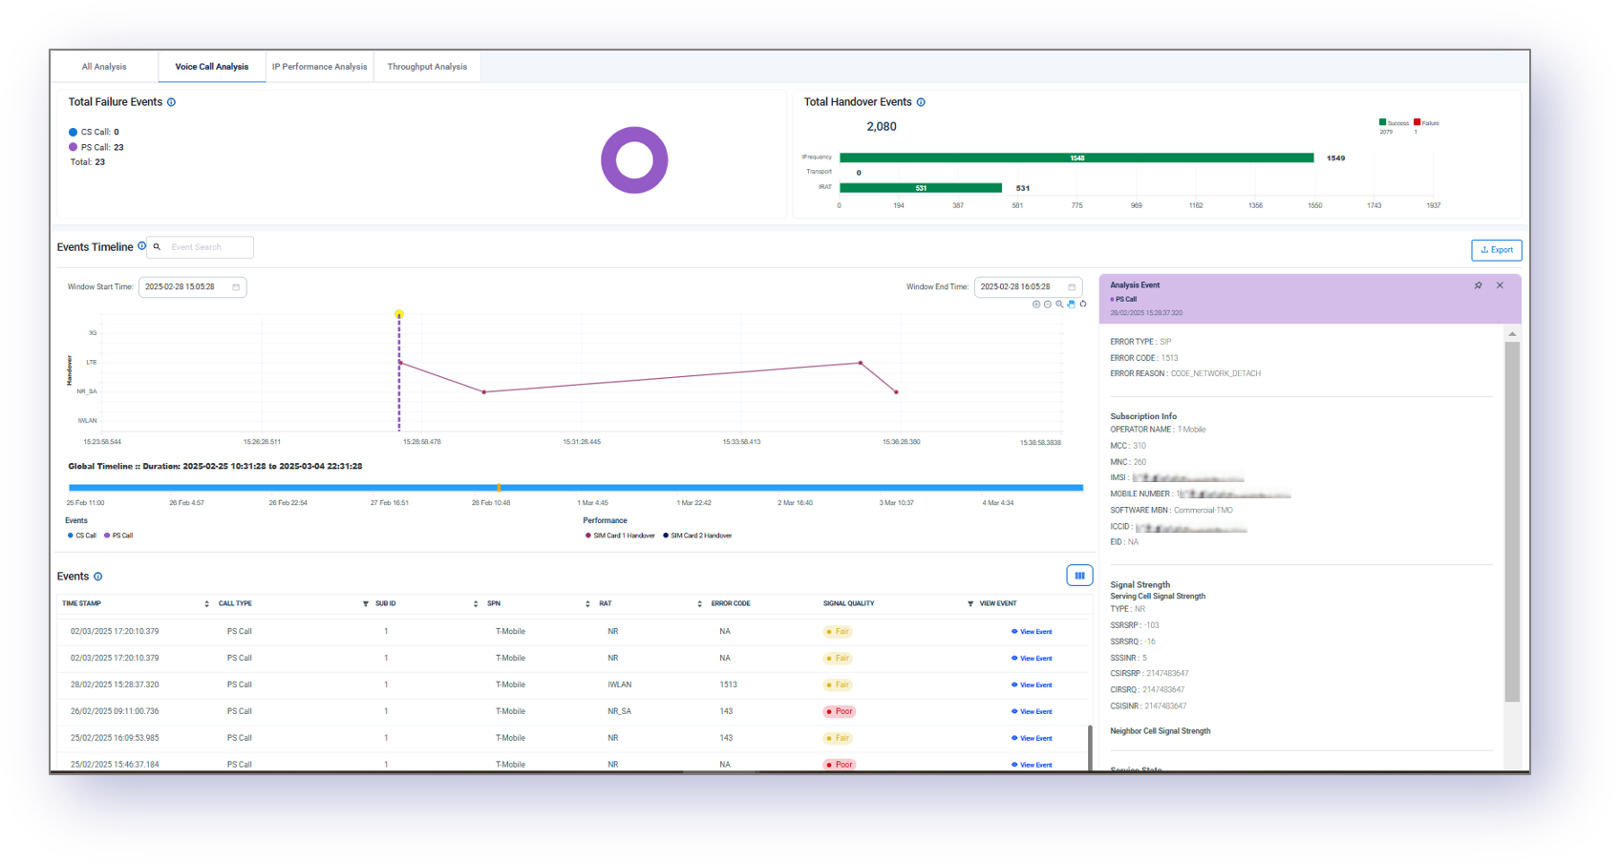Click the Export button
This screenshot has height=863, width=1619.
[x=1496, y=250]
